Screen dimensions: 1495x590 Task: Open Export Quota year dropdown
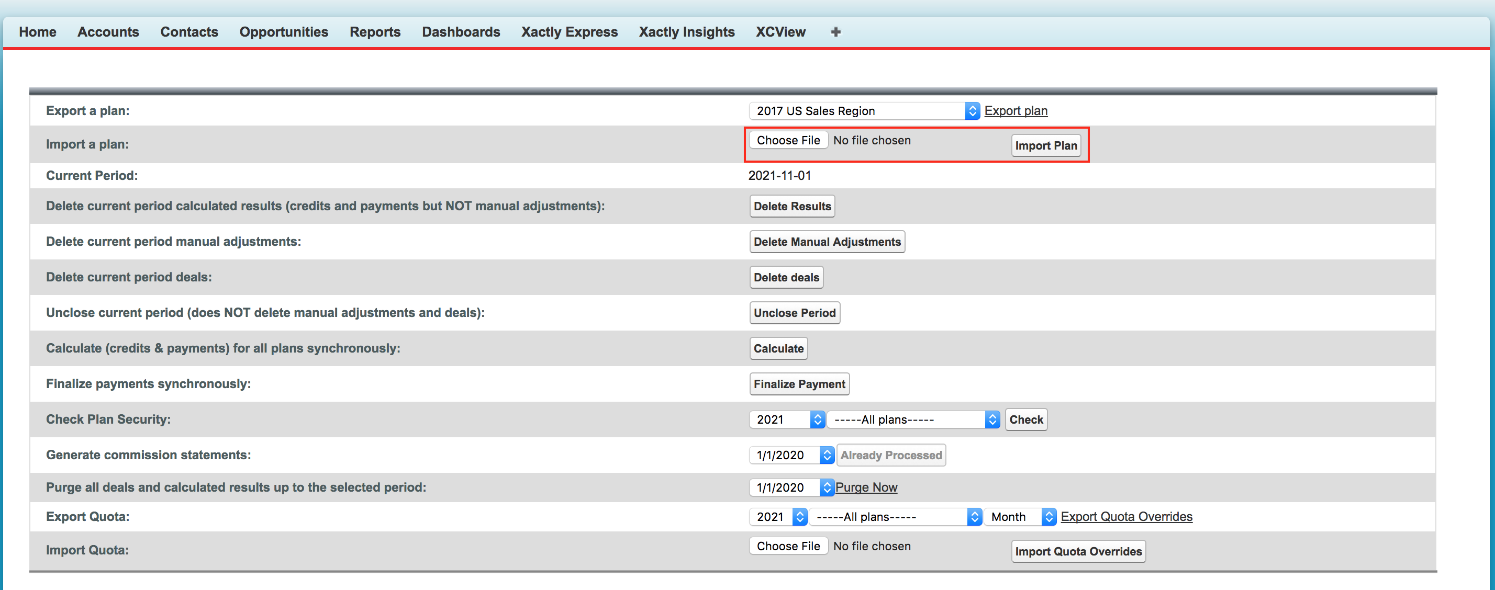[778, 517]
